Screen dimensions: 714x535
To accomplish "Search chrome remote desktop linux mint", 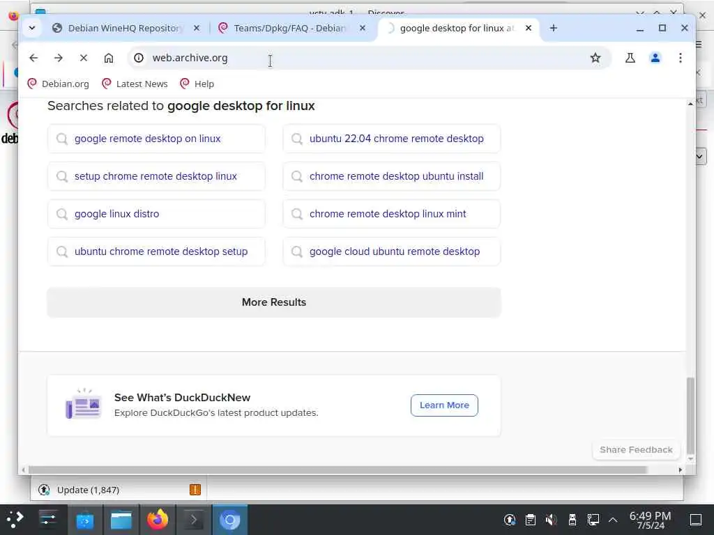I will coord(392,214).
